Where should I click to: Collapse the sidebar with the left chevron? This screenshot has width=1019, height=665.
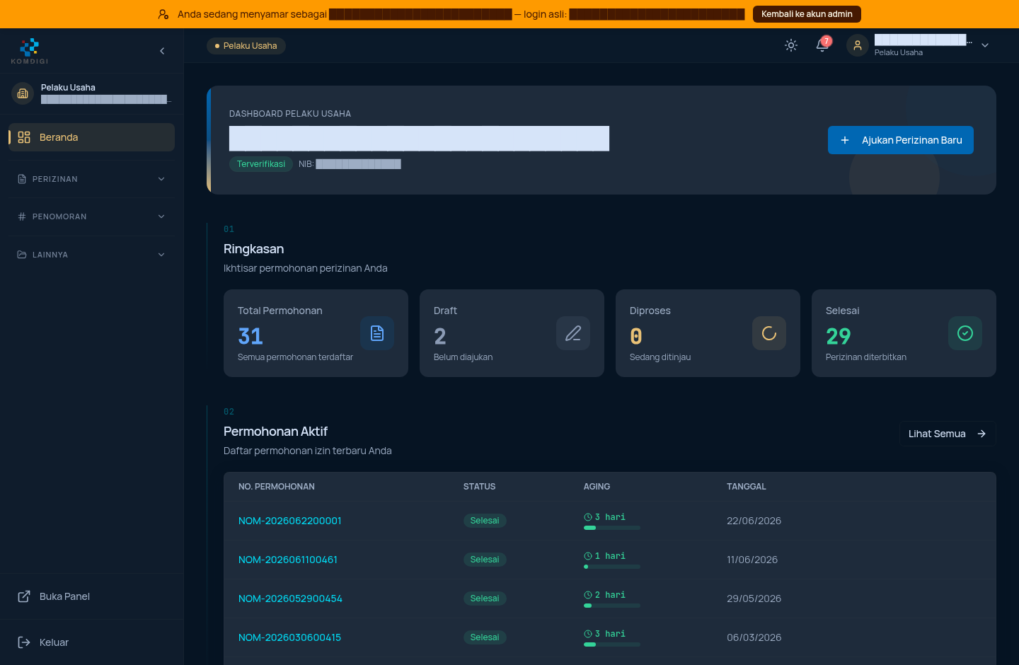[162, 51]
